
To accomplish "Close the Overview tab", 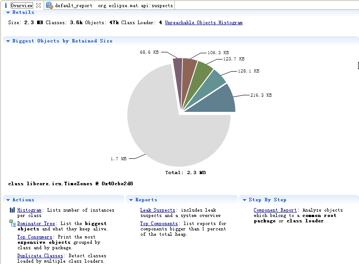I will [38, 5].
